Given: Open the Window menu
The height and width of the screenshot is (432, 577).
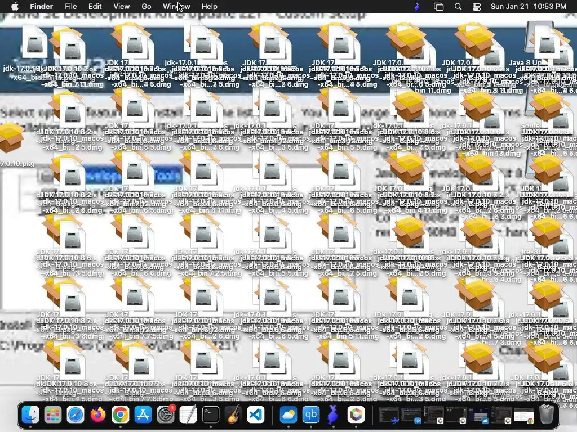Looking at the screenshot, I should (x=176, y=7).
